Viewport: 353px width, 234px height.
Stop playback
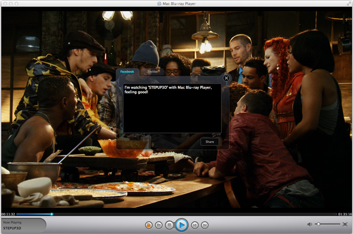point(169,225)
